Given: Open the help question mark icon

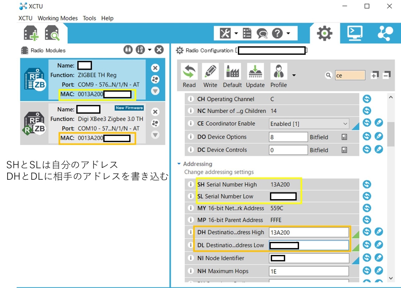Looking at the screenshot, I should tap(277, 33).
